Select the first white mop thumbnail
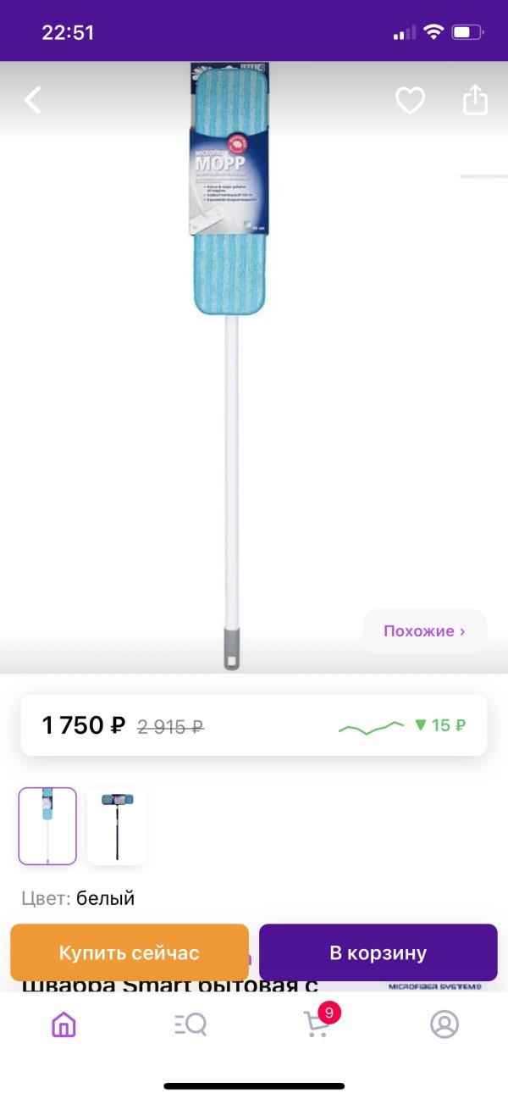This screenshot has height=1099, width=508. point(48,826)
